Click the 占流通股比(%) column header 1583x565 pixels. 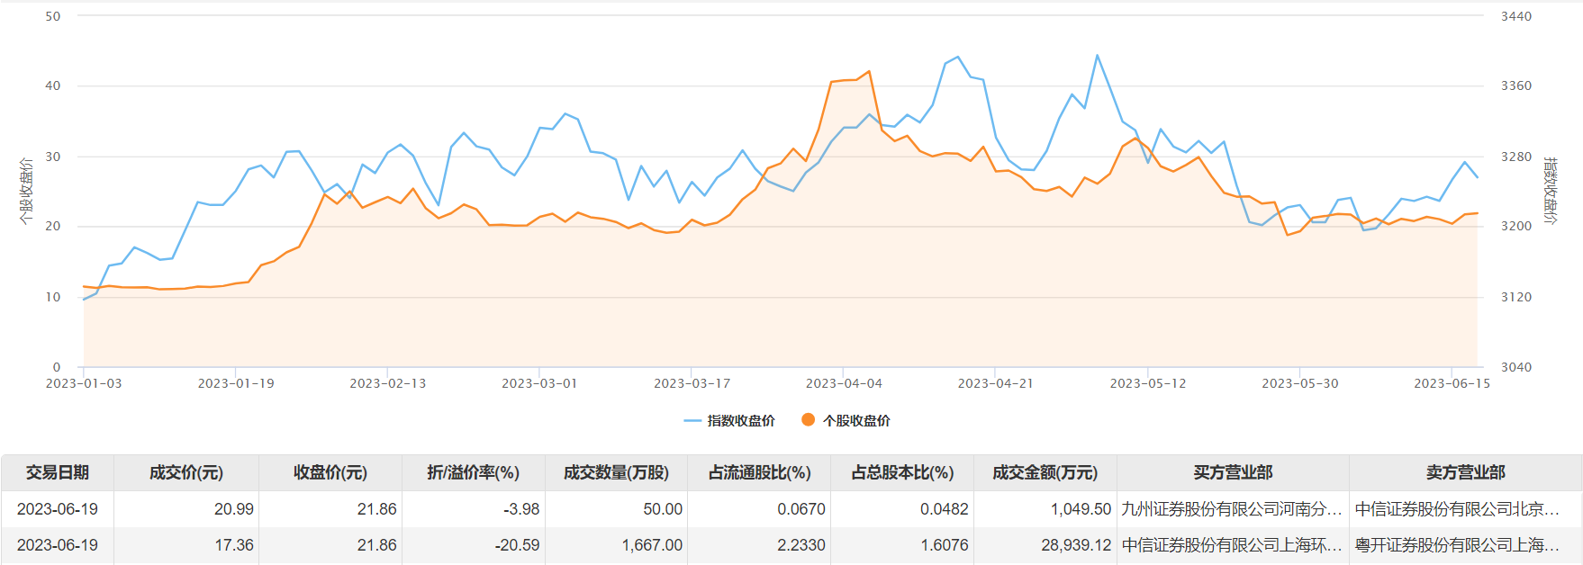tap(760, 472)
